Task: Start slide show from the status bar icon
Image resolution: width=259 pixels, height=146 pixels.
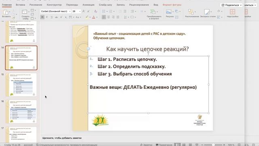Action: pos(197,145)
